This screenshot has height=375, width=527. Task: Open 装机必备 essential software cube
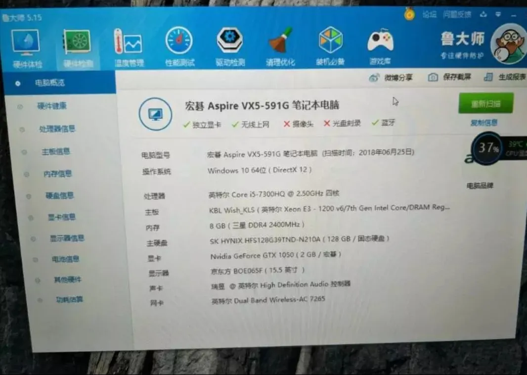point(330,46)
